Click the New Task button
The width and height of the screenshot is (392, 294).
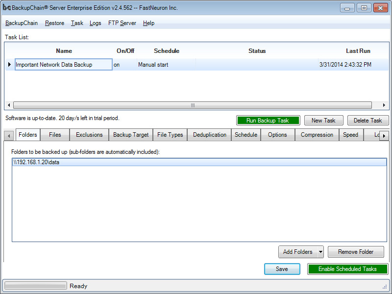point(323,121)
